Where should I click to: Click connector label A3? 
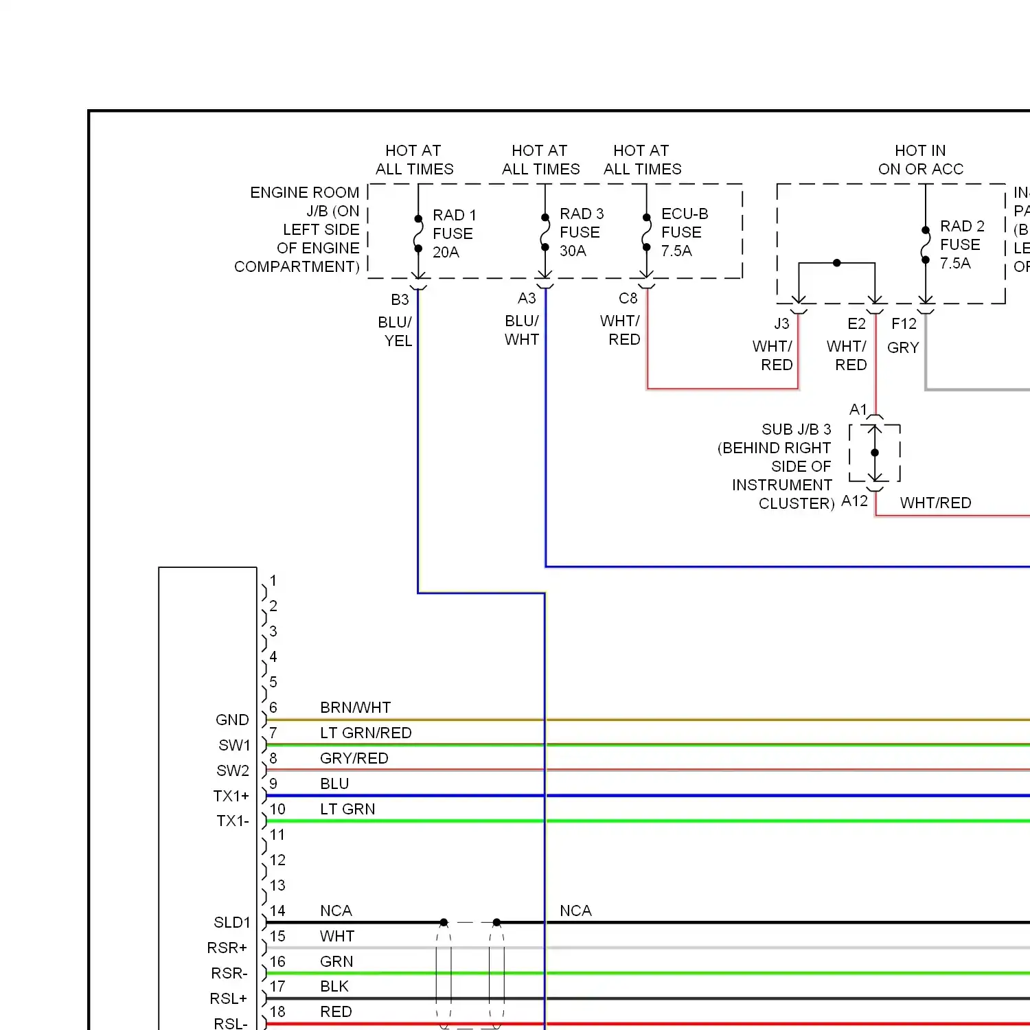pos(527,298)
